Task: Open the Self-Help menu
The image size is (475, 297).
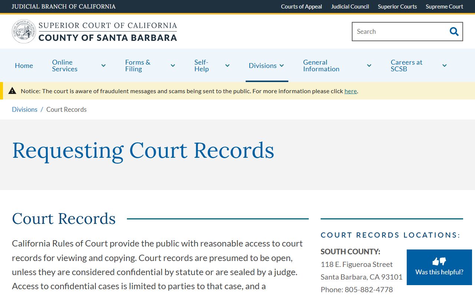Action: pos(202,66)
